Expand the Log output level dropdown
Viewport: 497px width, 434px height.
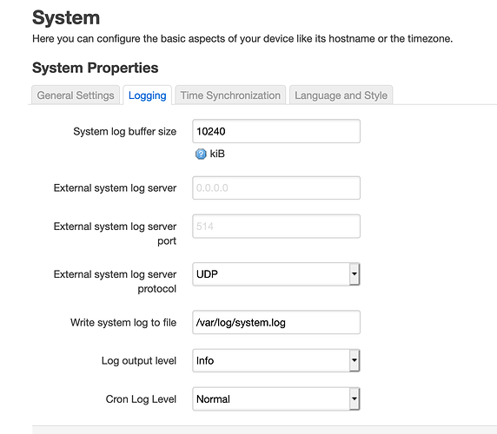click(276, 360)
